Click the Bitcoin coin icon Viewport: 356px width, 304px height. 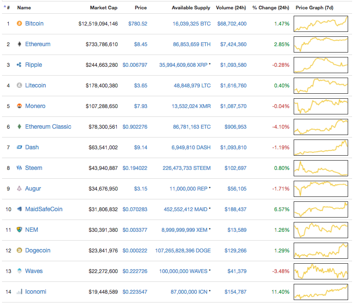[x=19, y=24]
